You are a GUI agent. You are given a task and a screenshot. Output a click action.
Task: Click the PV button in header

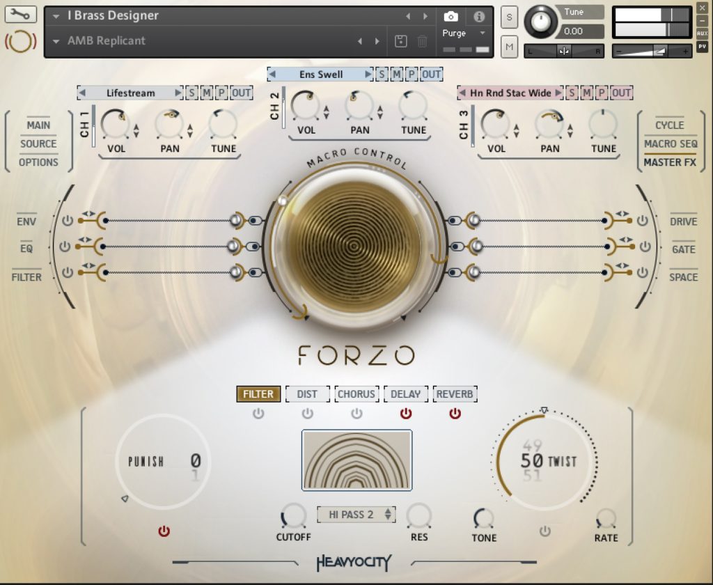click(x=702, y=47)
